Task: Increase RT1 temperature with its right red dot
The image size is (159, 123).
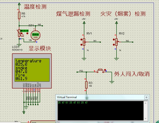Action: click(x=27, y=33)
